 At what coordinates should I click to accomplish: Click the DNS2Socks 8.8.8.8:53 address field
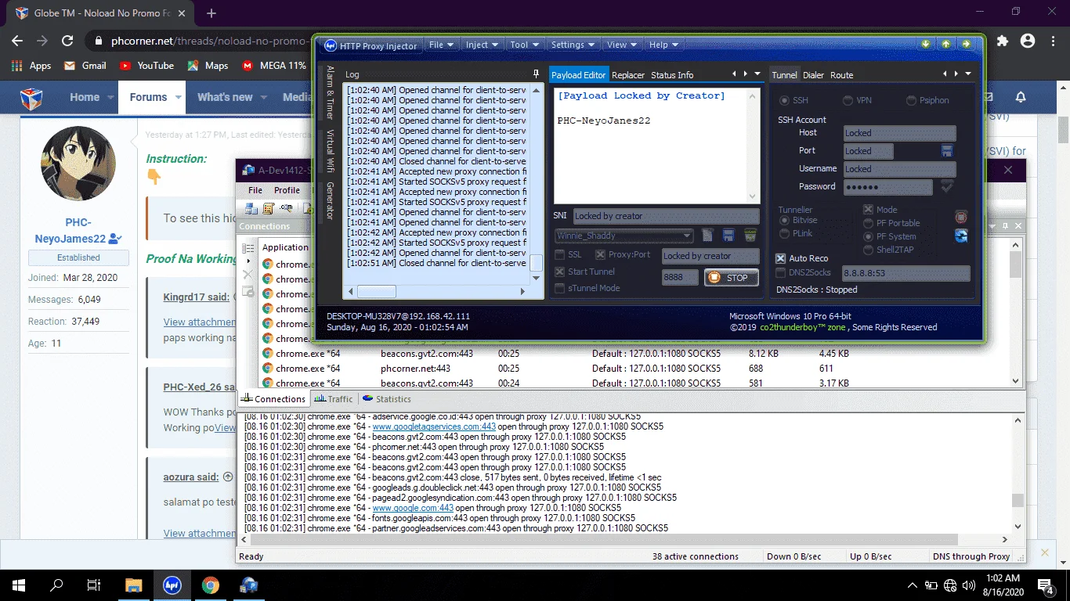905,273
